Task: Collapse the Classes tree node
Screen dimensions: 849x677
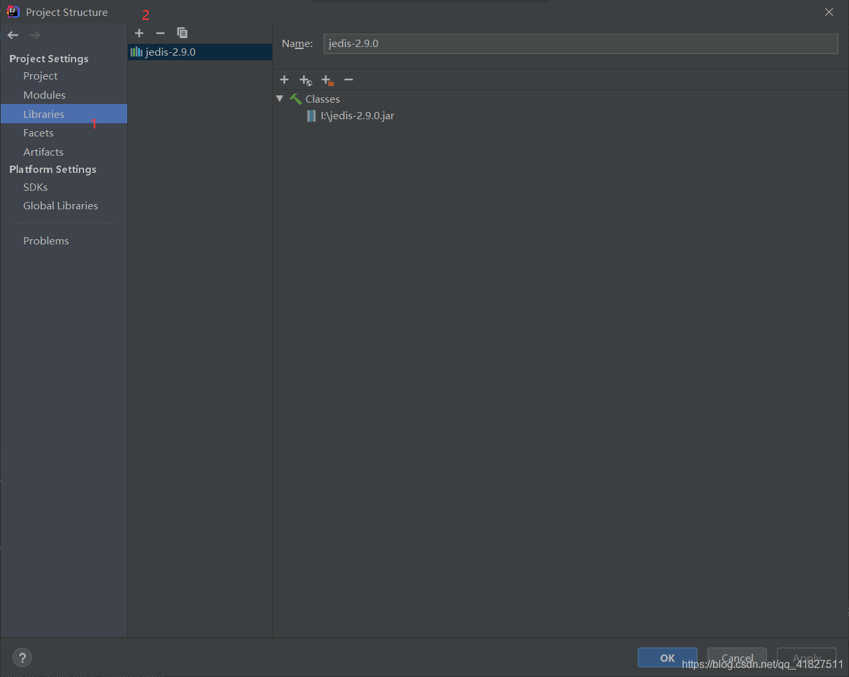Action: coord(280,98)
